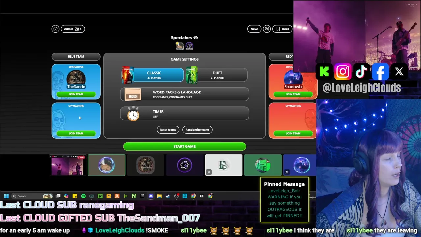Start the game
Image resolution: width=421 pixels, height=237 pixels.
(x=185, y=146)
